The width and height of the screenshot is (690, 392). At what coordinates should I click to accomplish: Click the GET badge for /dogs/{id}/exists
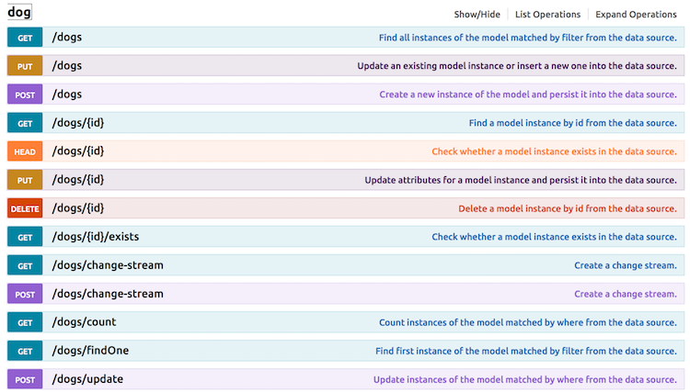(25, 237)
